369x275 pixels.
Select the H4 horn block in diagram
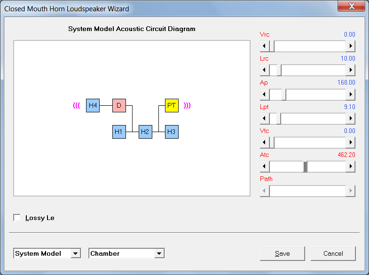coord(93,105)
